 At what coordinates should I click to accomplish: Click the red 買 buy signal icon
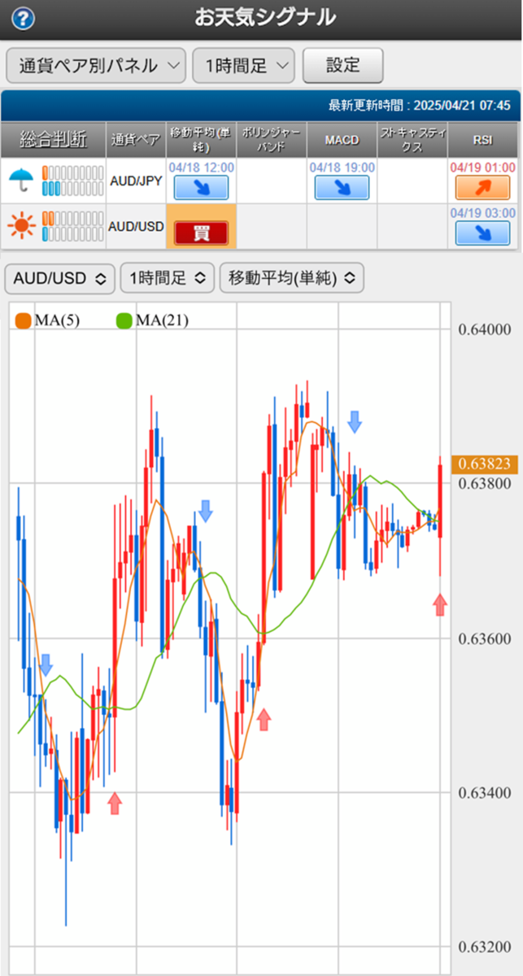point(201,233)
